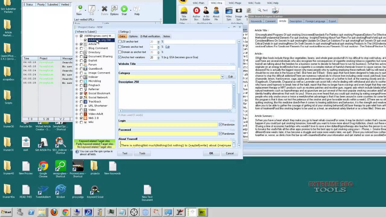Screen dimensions: 386x217
Task: Enable LSI anchor text checkbox
Action: click(120, 42)
